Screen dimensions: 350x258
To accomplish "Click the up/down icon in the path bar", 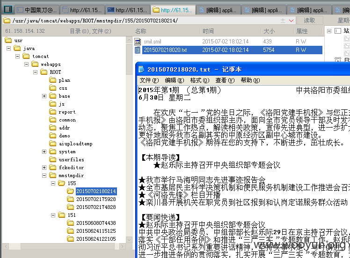I will [x=283, y=21].
